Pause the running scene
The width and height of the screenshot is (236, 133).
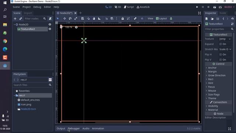203,7
